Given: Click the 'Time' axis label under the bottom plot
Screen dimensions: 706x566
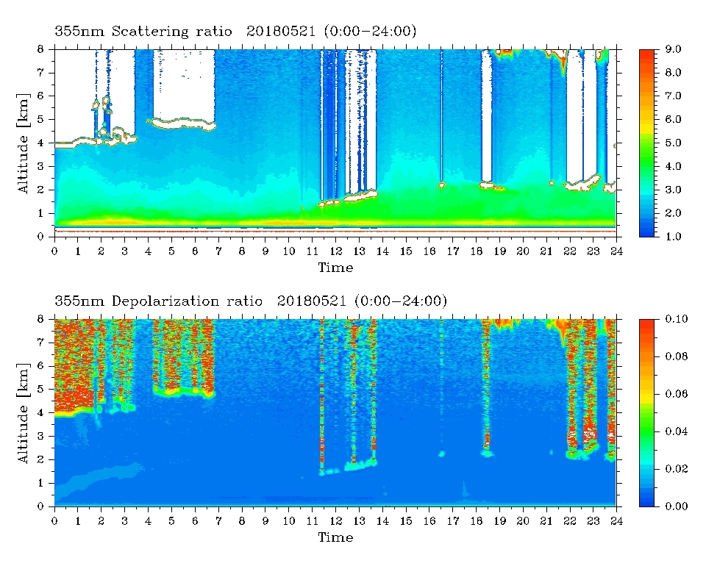Looking at the screenshot, I should (x=335, y=537).
